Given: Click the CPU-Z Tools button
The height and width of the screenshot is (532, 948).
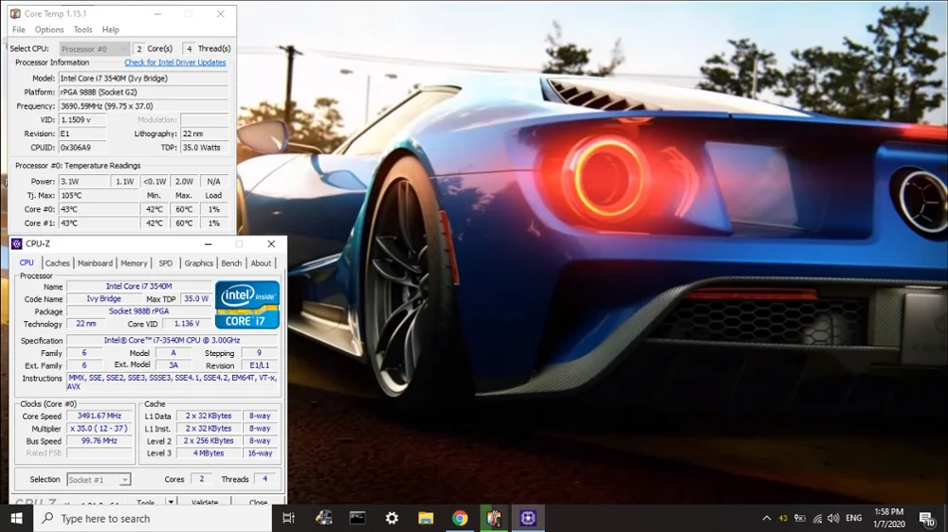Looking at the screenshot, I should pyautogui.click(x=146, y=502).
